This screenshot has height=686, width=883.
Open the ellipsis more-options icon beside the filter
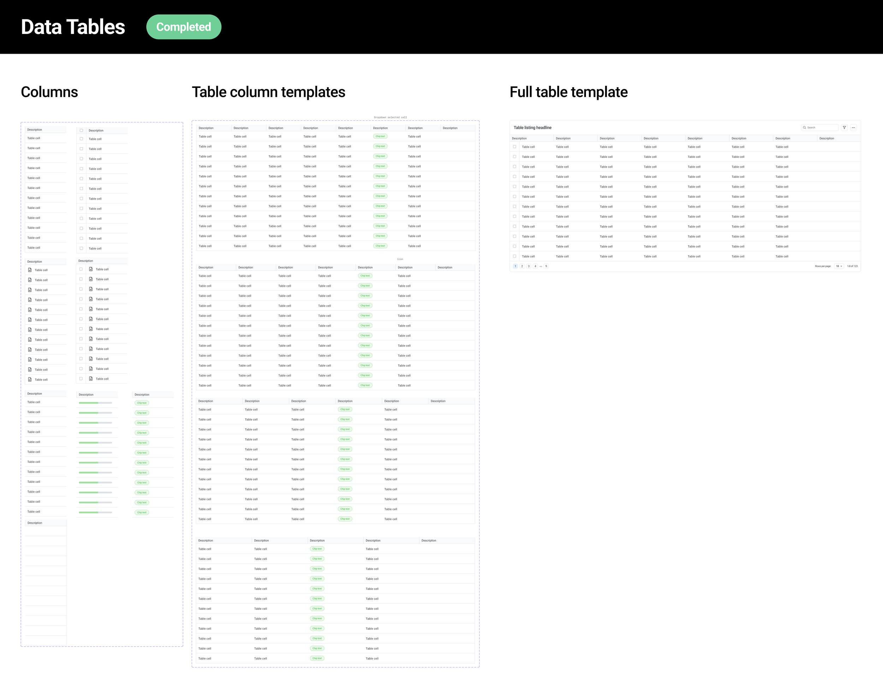853,127
